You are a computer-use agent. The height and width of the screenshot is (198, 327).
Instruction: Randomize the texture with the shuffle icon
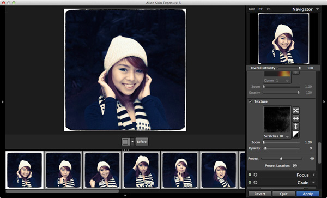(x=295, y=110)
